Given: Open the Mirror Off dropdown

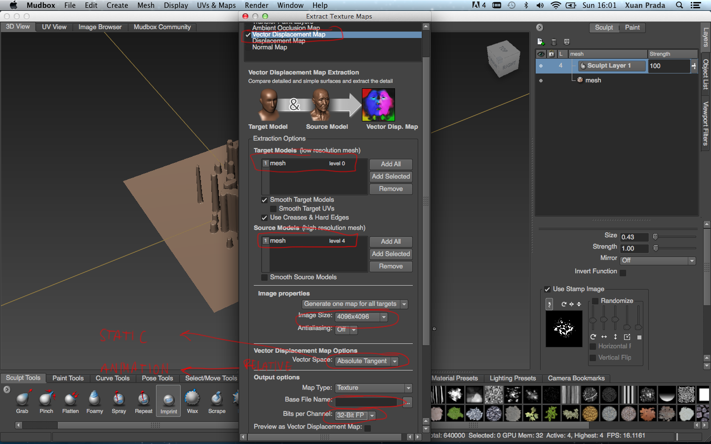Looking at the screenshot, I should tap(658, 260).
